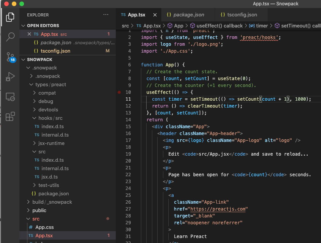Click line number 11 in gutter
Screen dimensions: 321x243
128,99
